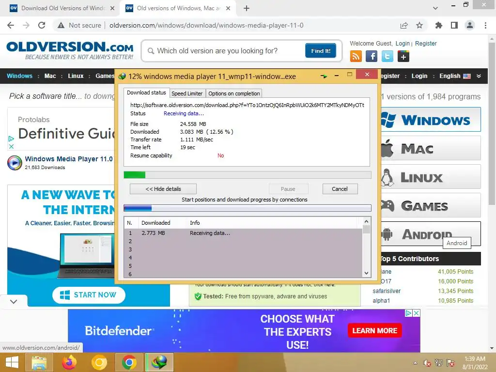Screen dimensions: 496x372
Task: Share this page icon in address bar
Action: [x=404, y=25]
